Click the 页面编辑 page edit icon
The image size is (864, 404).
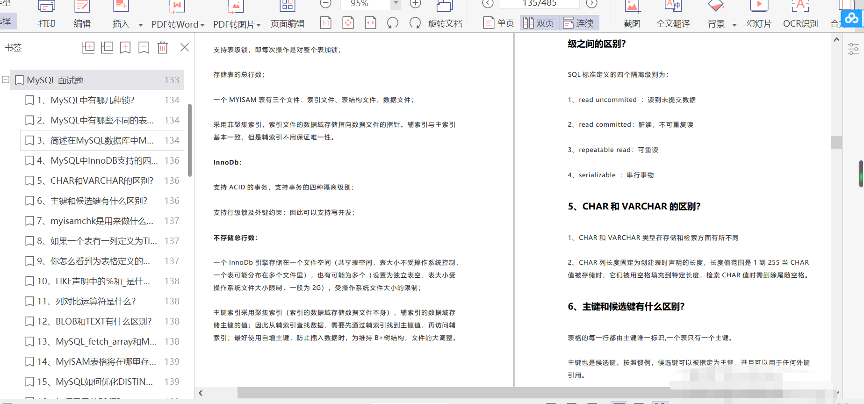(x=288, y=14)
